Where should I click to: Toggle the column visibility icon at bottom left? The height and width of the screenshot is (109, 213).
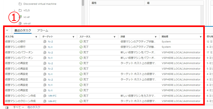[x=7, y=107]
